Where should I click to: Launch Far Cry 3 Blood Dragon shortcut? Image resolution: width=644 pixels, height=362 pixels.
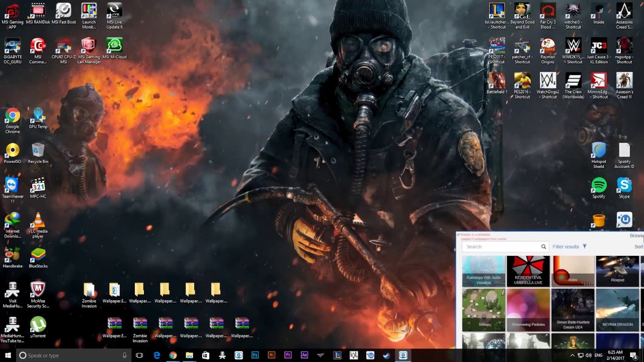click(548, 16)
